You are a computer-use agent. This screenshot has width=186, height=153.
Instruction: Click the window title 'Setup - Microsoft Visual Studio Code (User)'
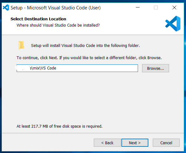coord(56,8)
